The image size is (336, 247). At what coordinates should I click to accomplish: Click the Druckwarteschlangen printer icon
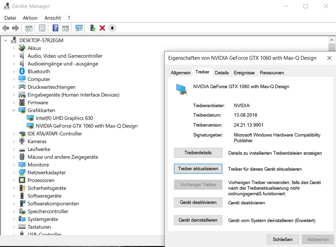click(22, 87)
